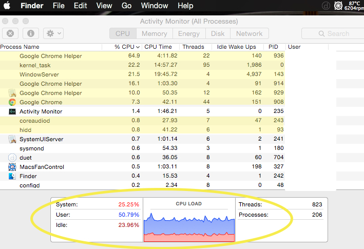364x249 pixels.
Task: Click the Idle 23.96% value
Action: 129,225
